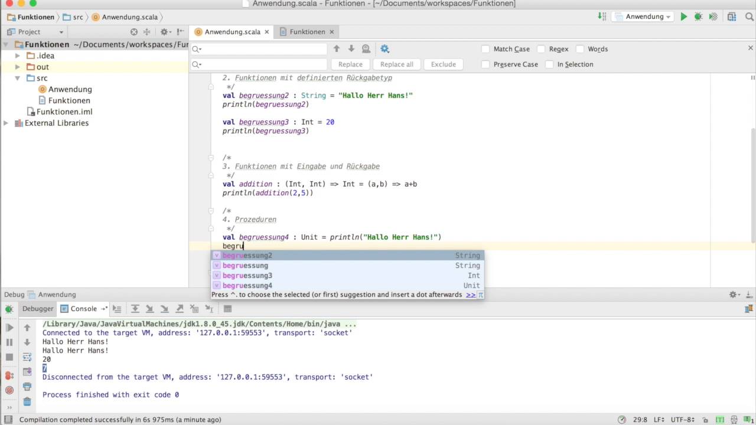Run the Anwendung configuration with the green play icon
756x425 pixels.
click(x=684, y=17)
